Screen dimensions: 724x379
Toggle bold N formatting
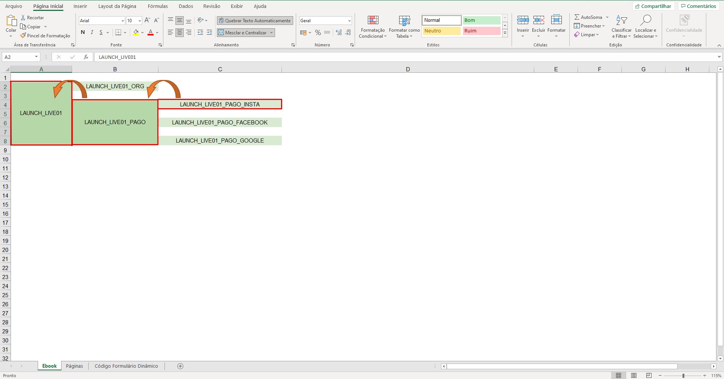[83, 32]
